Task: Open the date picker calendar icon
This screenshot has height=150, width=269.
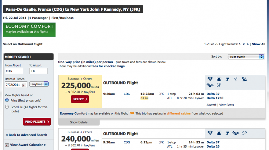Action: click(25, 85)
